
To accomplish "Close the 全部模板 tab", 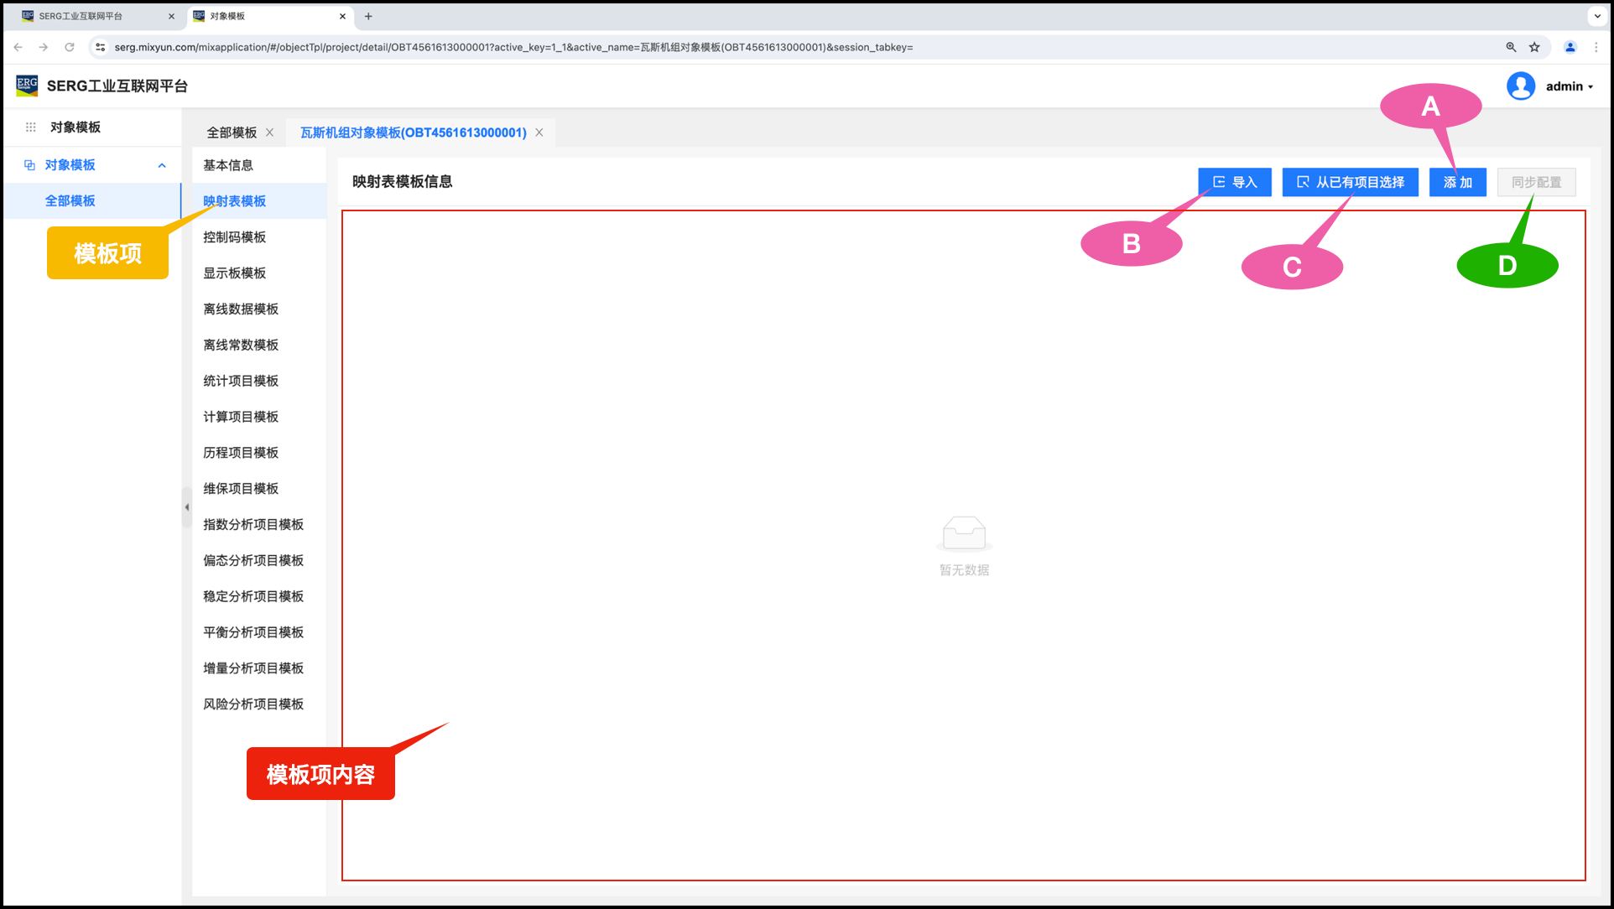I will click(270, 132).
